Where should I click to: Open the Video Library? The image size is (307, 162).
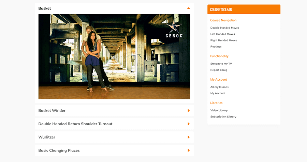219,110
